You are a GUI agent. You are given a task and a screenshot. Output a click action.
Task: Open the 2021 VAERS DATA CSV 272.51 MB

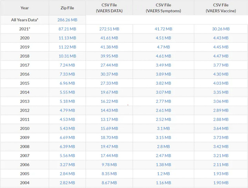click(109, 29)
